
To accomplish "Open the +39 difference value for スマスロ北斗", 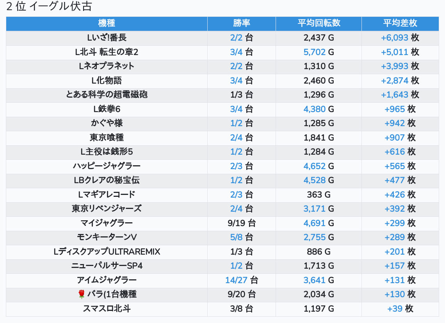I will 395,309.
